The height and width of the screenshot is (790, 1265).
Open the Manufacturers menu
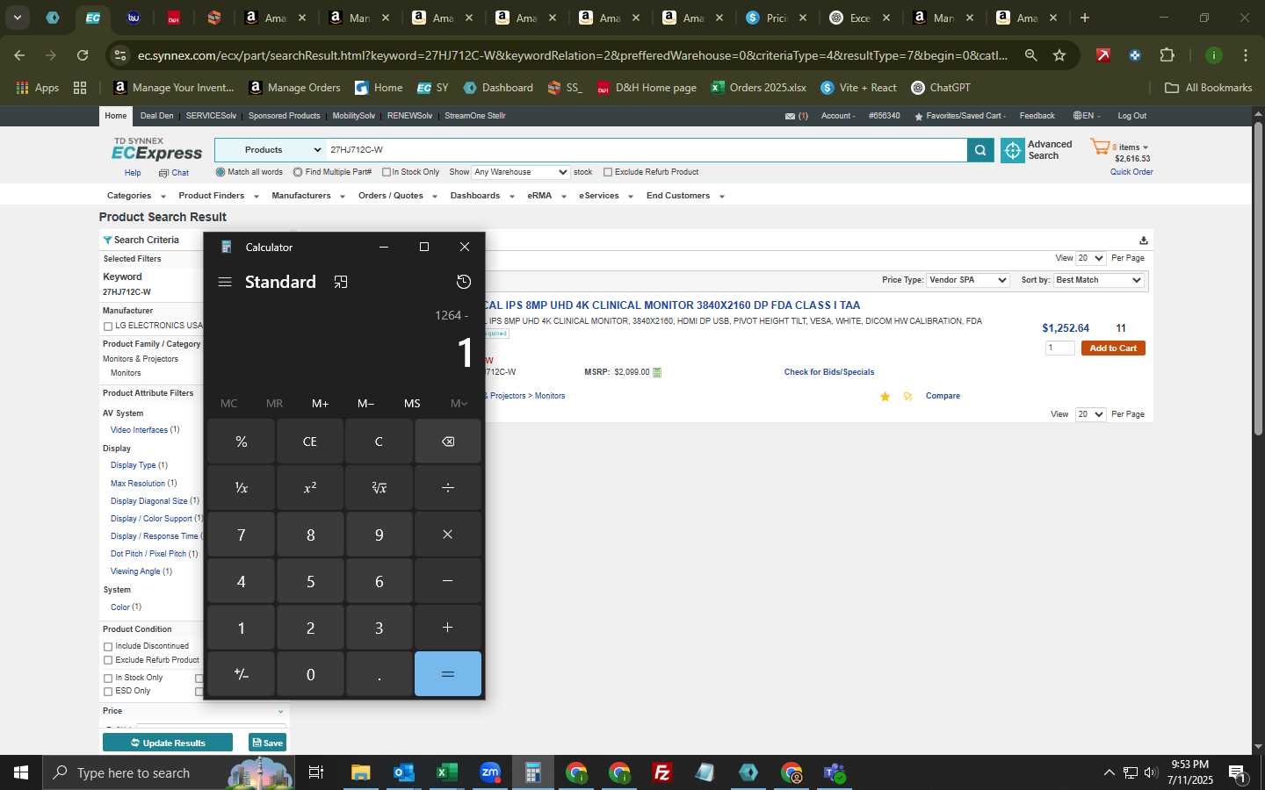[307, 196]
